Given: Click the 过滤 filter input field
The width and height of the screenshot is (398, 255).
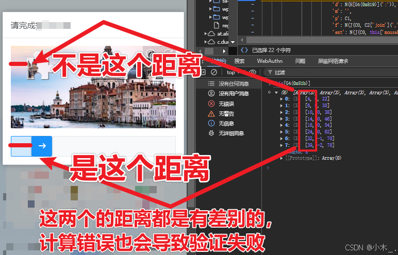Looking at the screenshot, I should (x=330, y=73).
